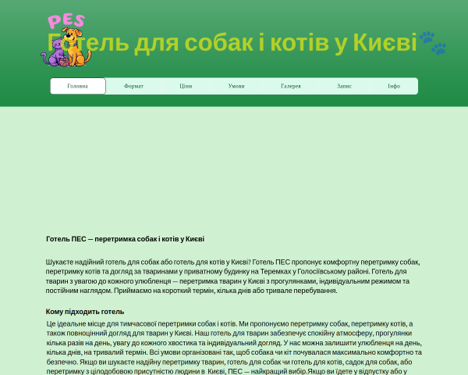Open the Головна menu tab
This screenshot has height=375, width=468.
pyautogui.click(x=78, y=86)
